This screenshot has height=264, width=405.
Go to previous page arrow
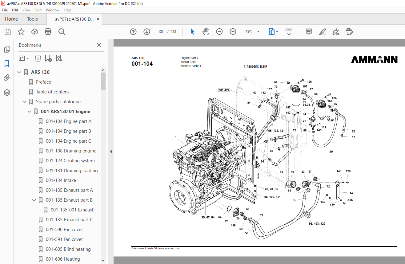133,32
